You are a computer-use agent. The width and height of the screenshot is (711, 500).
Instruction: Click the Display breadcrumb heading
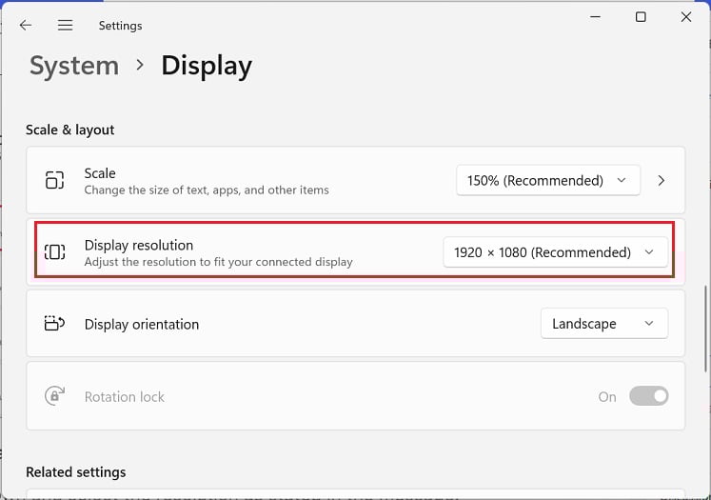pos(207,66)
